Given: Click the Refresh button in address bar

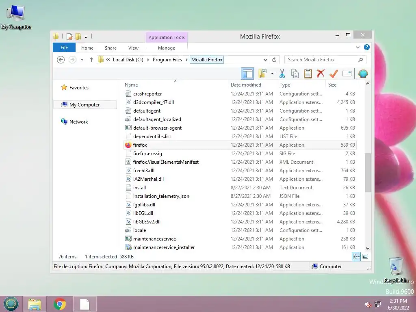Looking at the screenshot, I should pyautogui.click(x=274, y=60).
